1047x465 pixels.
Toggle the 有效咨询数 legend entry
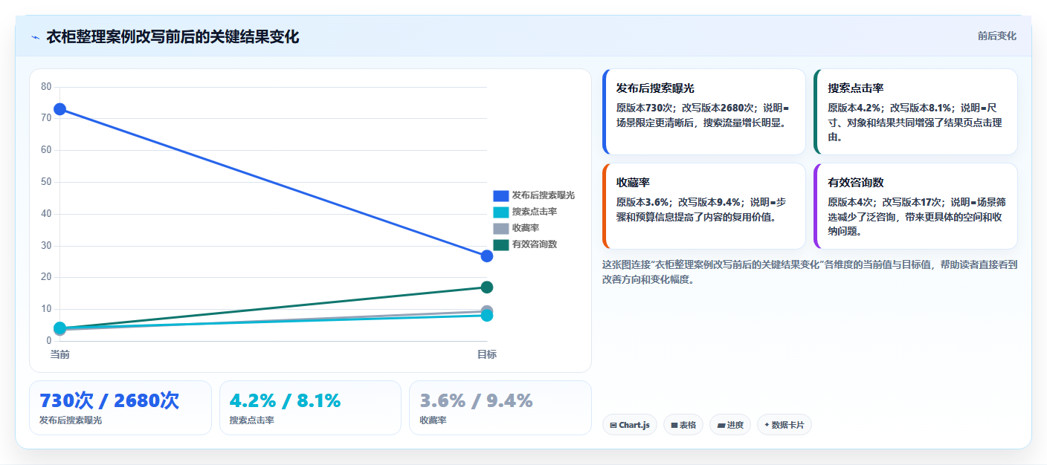(x=525, y=244)
